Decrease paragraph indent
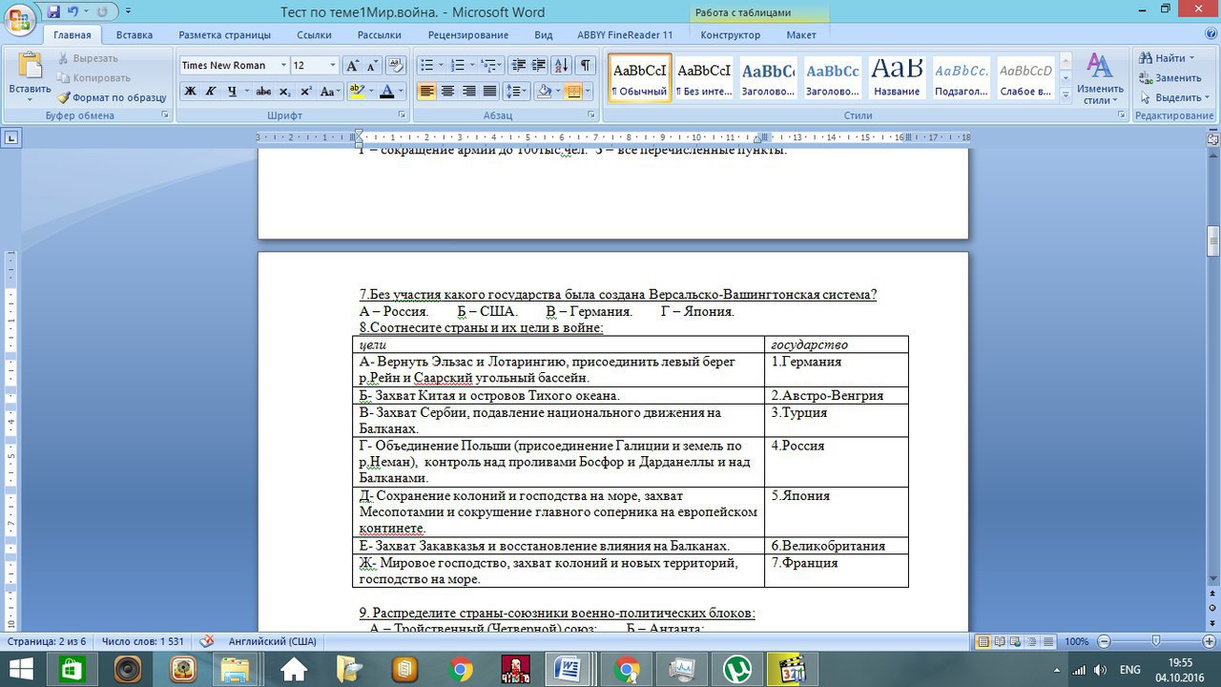1221x687 pixels. pyautogui.click(x=519, y=66)
